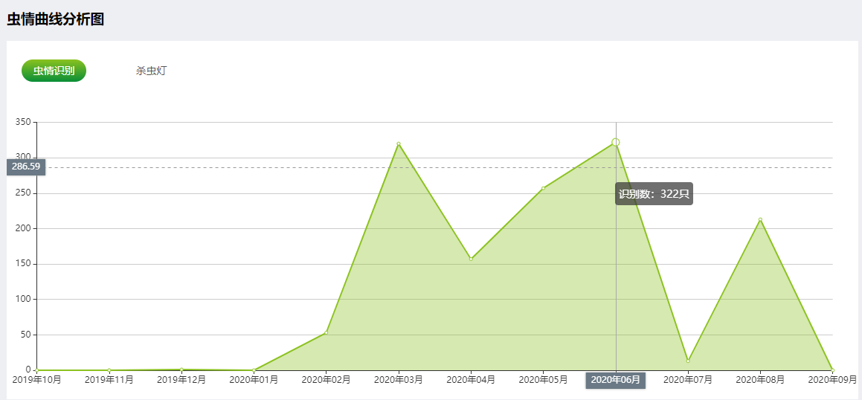Viewport: 862px width, 400px height.
Task: Click the 2020年05月 data point on the line
Action: (x=543, y=188)
